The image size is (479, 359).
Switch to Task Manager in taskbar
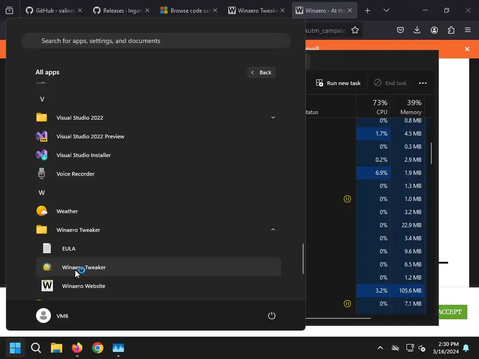[x=118, y=348]
